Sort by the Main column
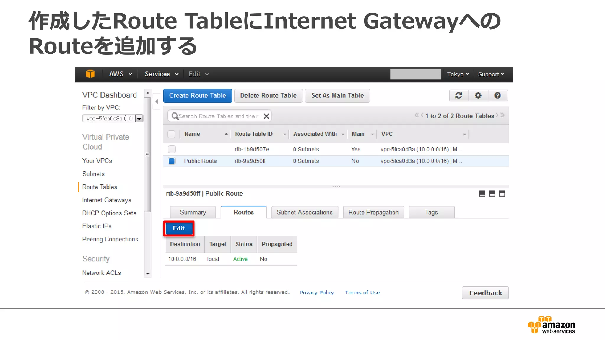This screenshot has width=605, height=340. pyautogui.click(x=362, y=134)
